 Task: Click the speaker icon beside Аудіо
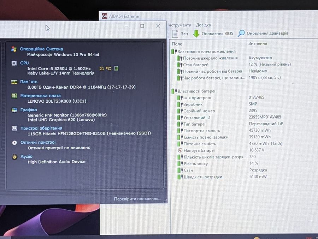point(14,157)
